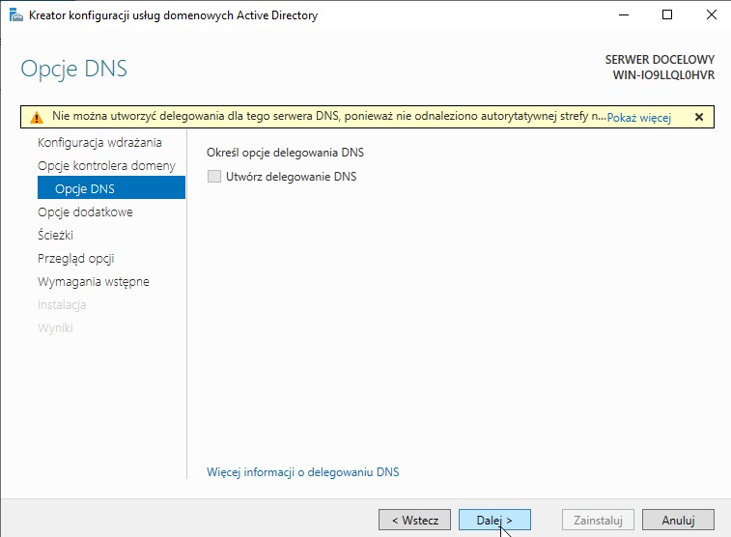Open the 'Pokaż więcej' warning details link
This screenshot has height=537, width=731.
(638, 118)
